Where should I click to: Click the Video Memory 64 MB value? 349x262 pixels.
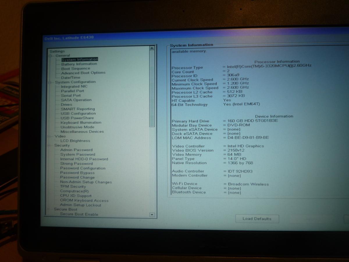234,155
